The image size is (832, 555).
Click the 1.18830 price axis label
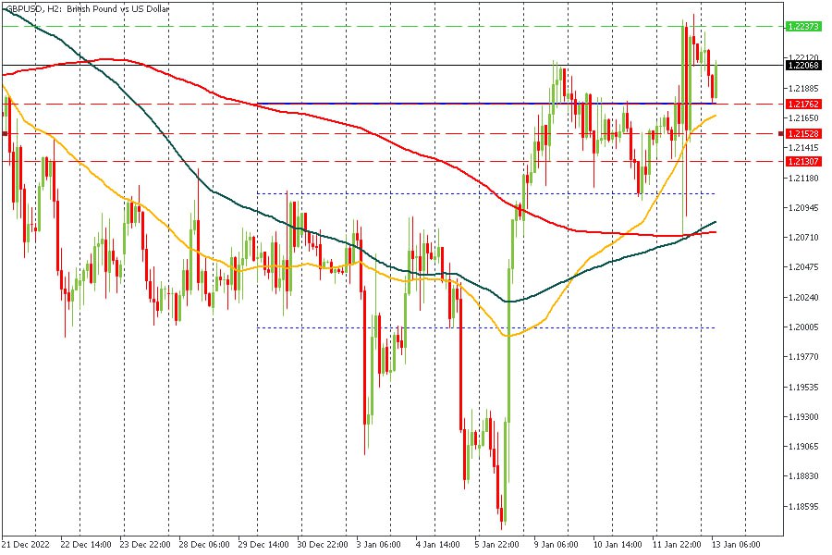click(x=803, y=476)
